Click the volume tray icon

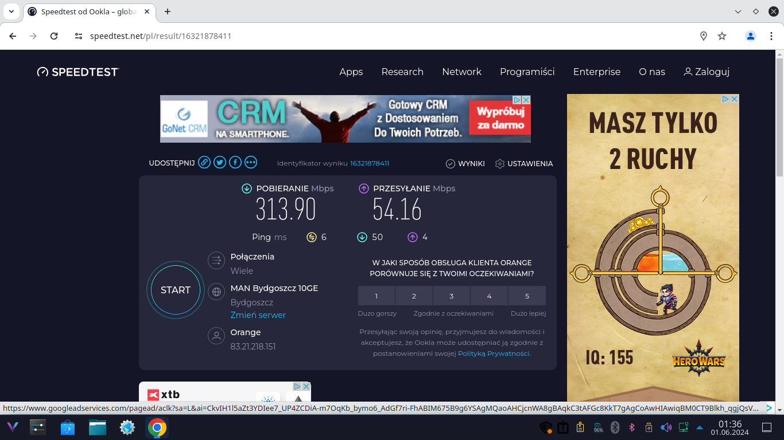tap(666, 427)
